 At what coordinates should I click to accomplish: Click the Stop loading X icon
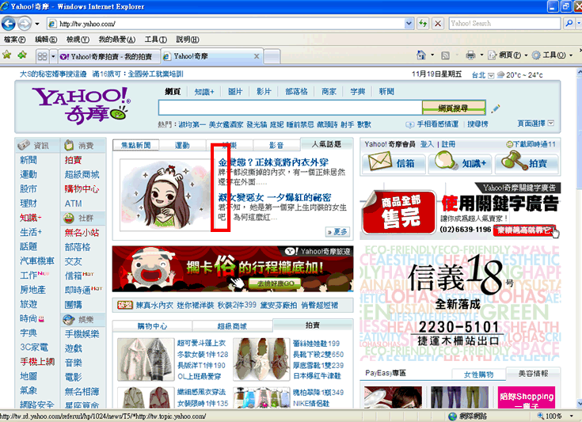coord(438,24)
